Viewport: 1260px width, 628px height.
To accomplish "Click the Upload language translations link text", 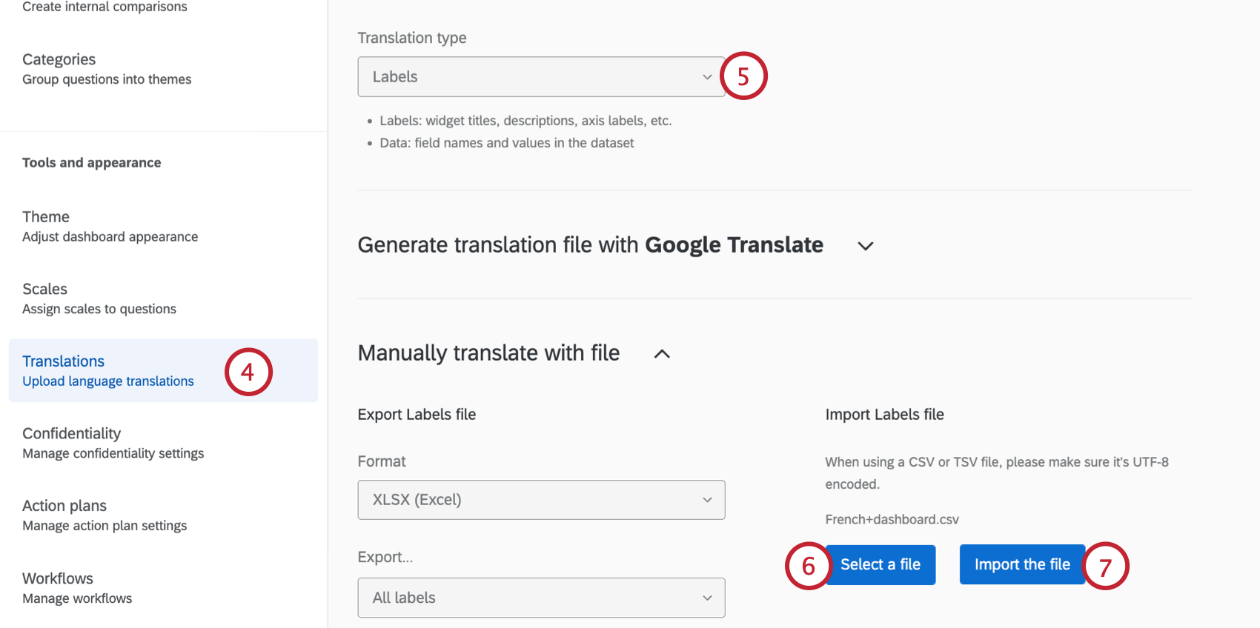I will coord(108,381).
